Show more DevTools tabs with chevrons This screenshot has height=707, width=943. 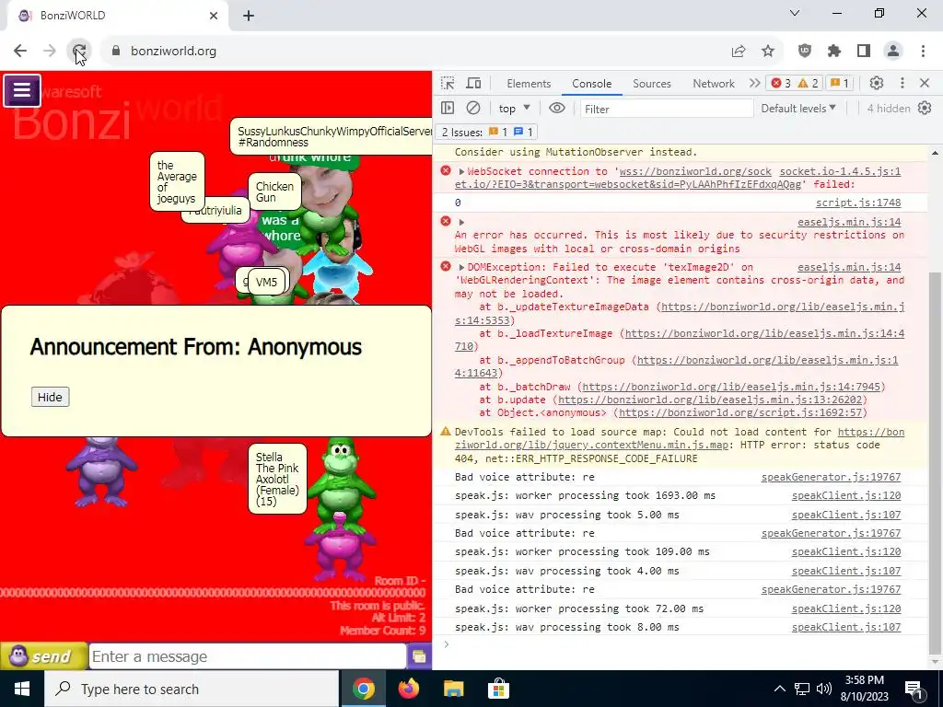(x=754, y=83)
